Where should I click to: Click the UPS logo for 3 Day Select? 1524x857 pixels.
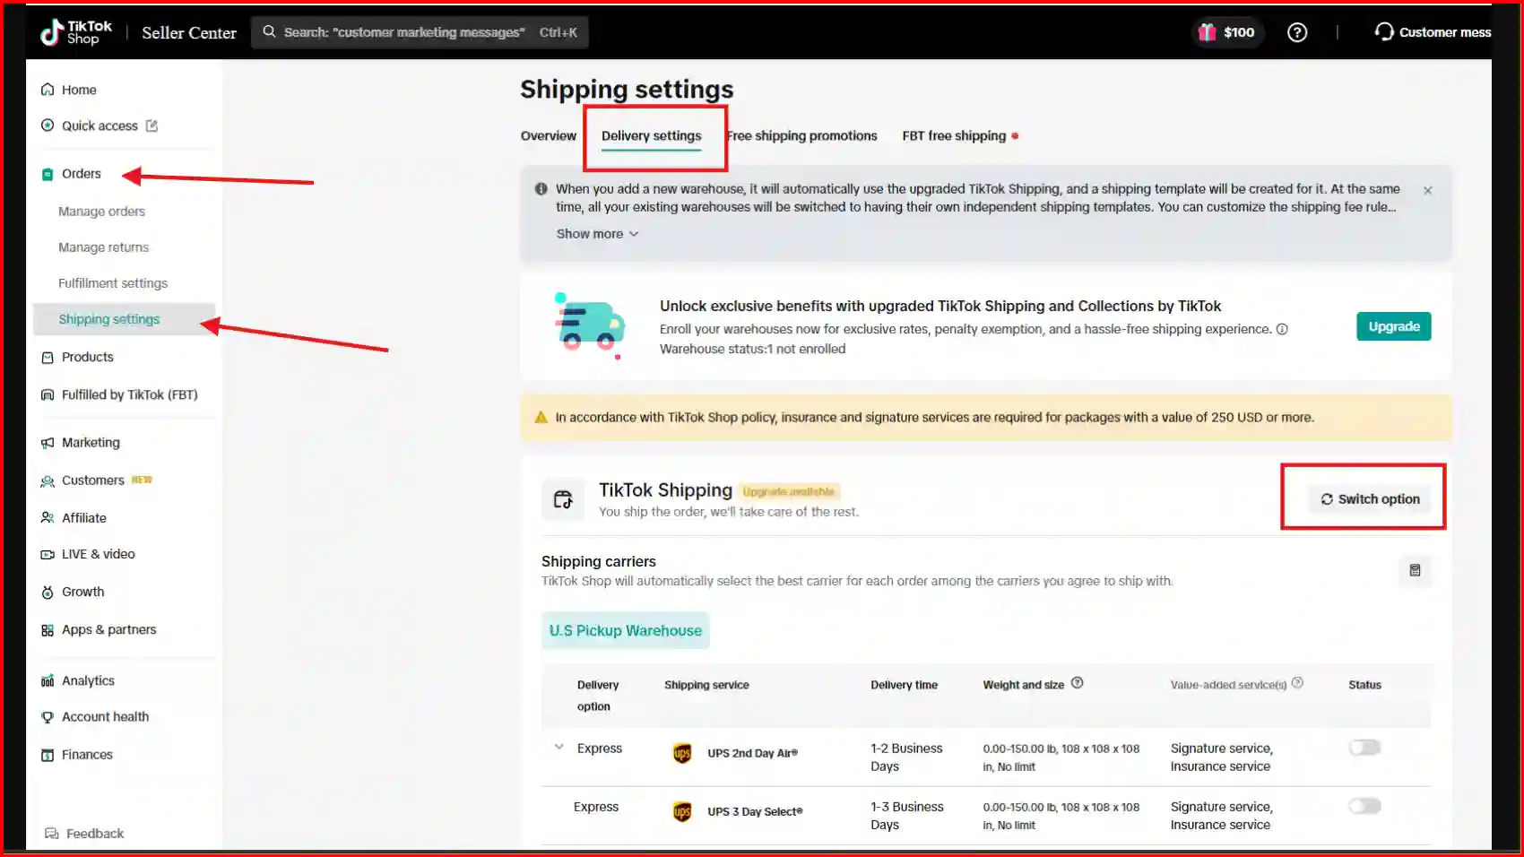(682, 811)
